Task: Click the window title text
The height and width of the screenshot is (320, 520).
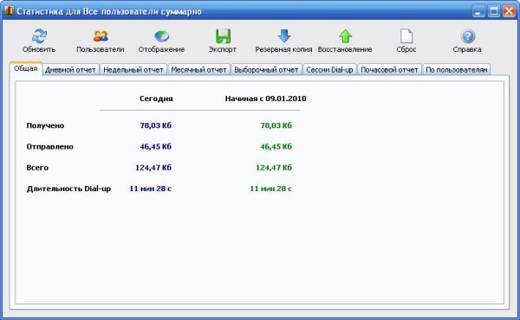Action: 109,11
